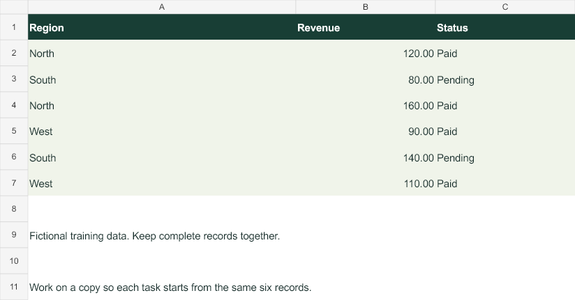Select row 10 header
Image resolution: width=575 pixels, height=300 pixels.
pos(14,261)
